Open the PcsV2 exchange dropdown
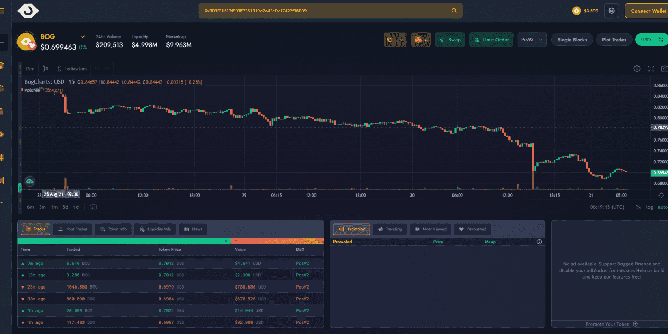This screenshot has width=668, height=334. pyautogui.click(x=532, y=40)
